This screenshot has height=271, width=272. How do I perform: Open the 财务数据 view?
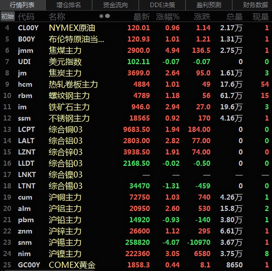click(255, 5)
